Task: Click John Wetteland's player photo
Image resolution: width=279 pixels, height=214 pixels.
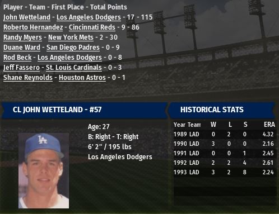Action: [44, 170]
